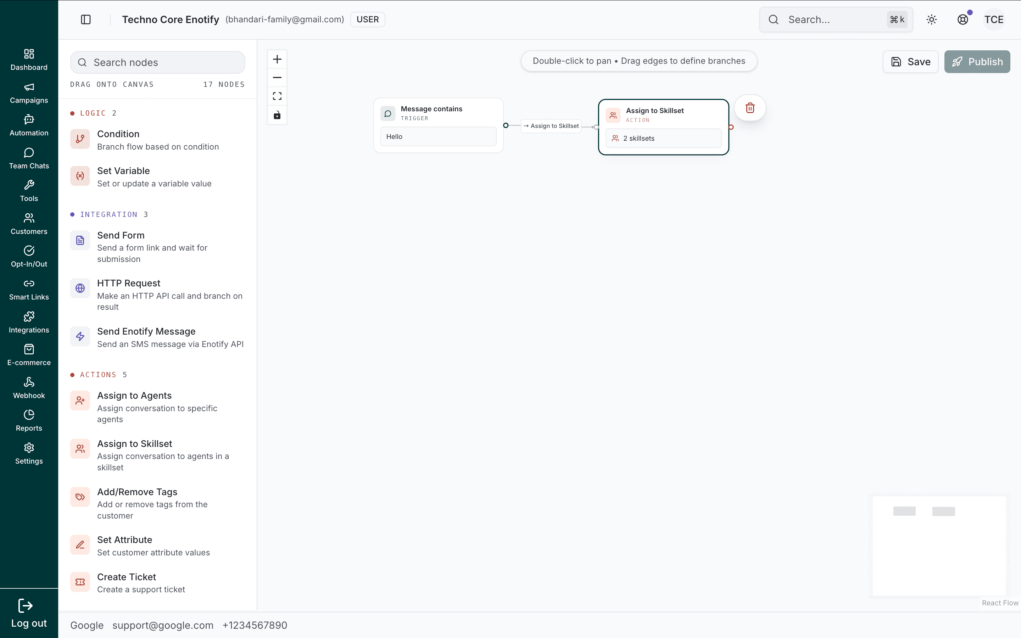Open the Dashboard sidebar item
Screen dimensions: 1021x638
[x=29, y=60]
